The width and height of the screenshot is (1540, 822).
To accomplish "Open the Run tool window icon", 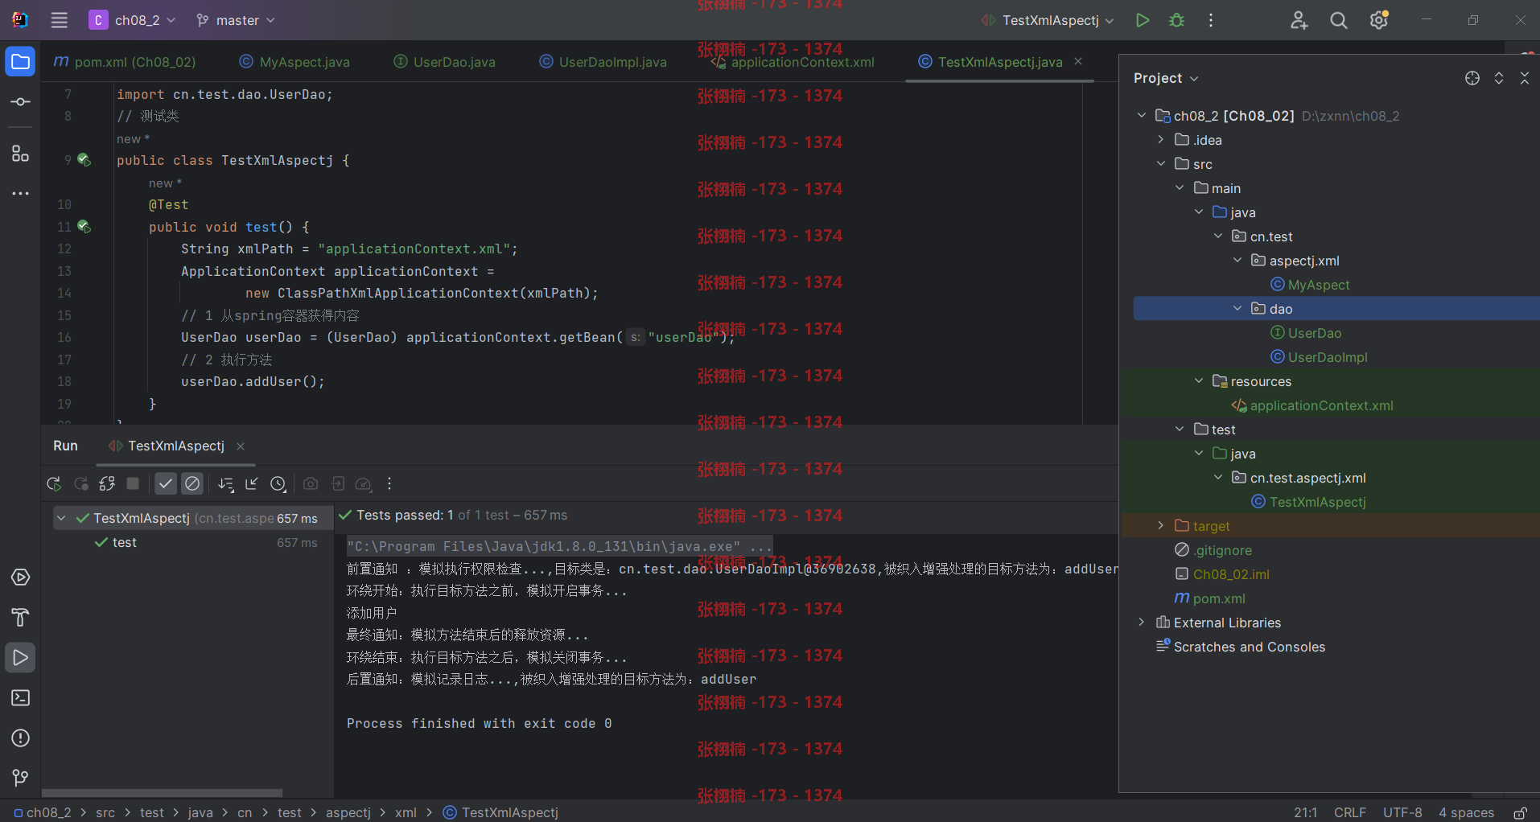I will click(x=20, y=658).
